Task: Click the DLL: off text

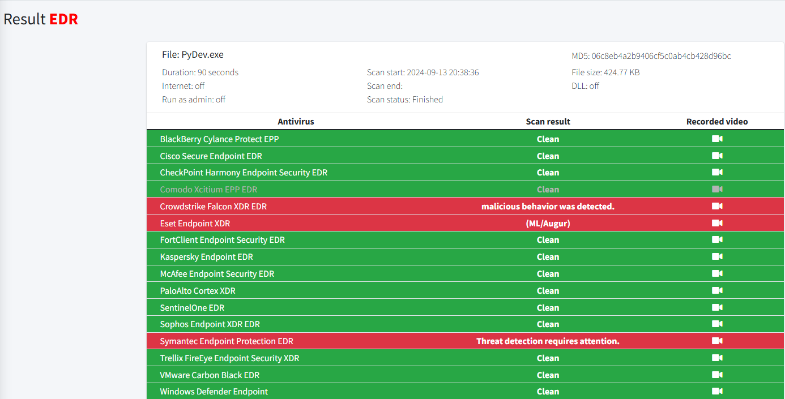Action: (586, 86)
